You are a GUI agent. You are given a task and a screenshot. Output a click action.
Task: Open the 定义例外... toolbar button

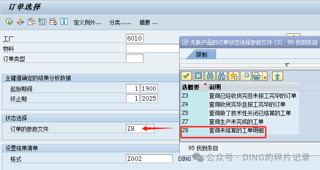tap(87, 22)
